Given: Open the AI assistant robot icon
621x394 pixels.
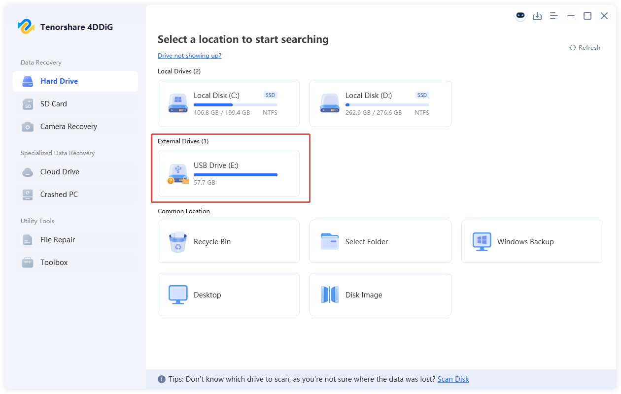Looking at the screenshot, I should (x=520, y=16).
